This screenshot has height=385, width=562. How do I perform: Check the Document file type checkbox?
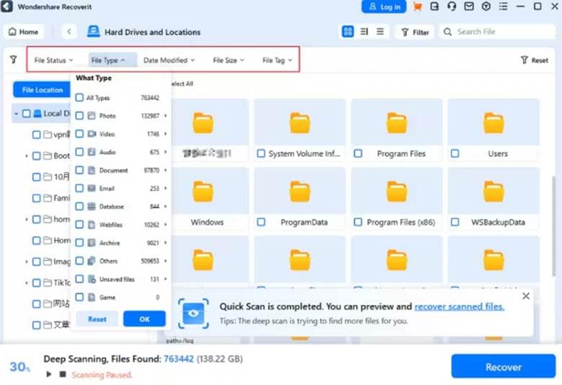click(x=79, y=170)
